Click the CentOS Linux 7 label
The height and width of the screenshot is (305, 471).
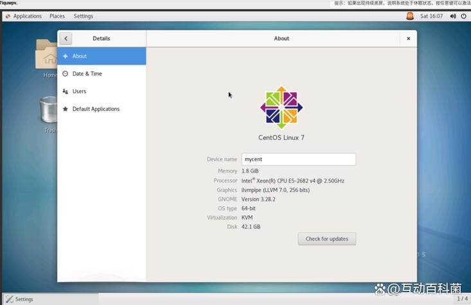[281, 137]
